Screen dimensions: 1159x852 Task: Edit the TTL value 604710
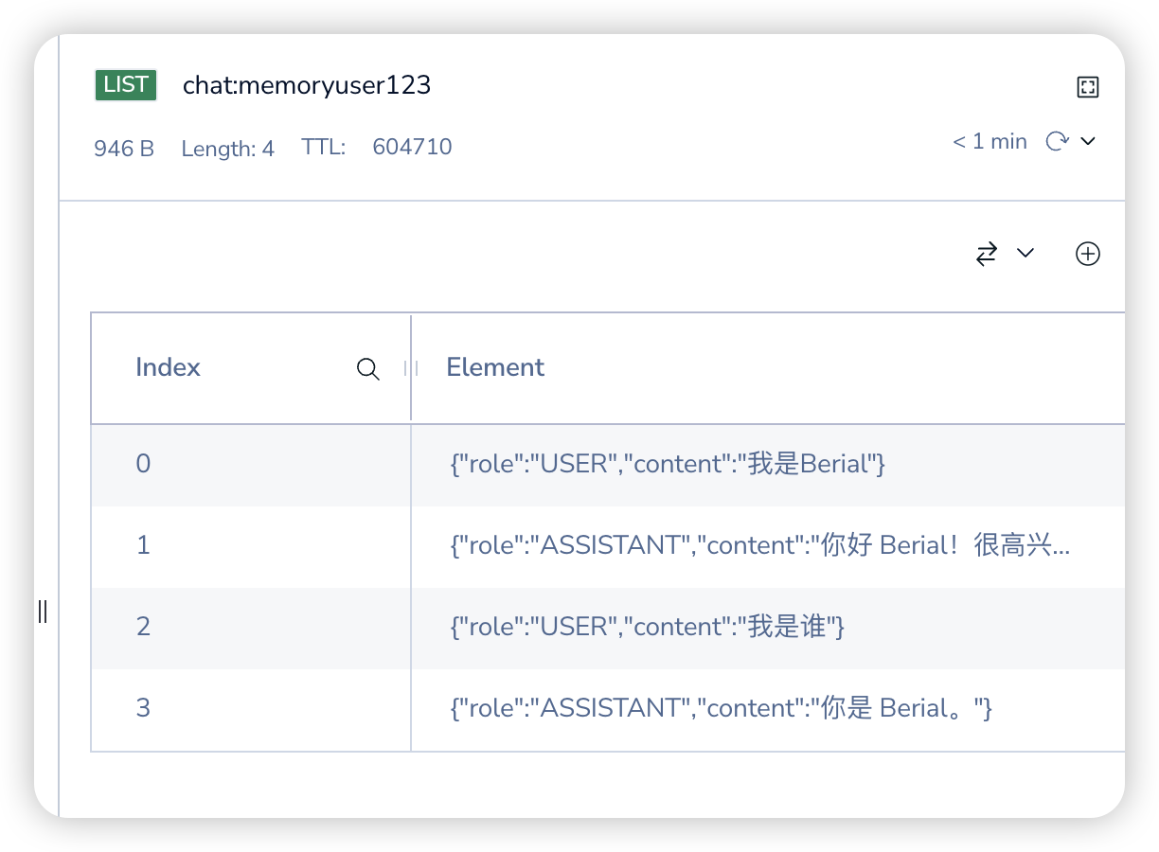click(412, 148)
